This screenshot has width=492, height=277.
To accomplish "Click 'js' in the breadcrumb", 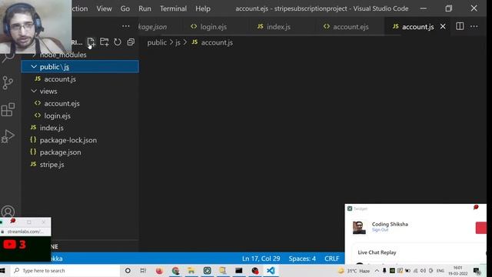I will (x=178, y=42).
